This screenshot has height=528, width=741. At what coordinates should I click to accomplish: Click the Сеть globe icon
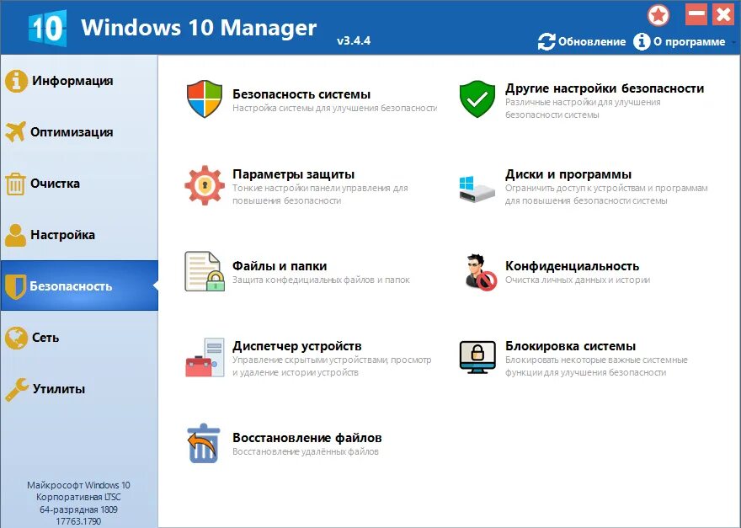click(x=16, y=338)
